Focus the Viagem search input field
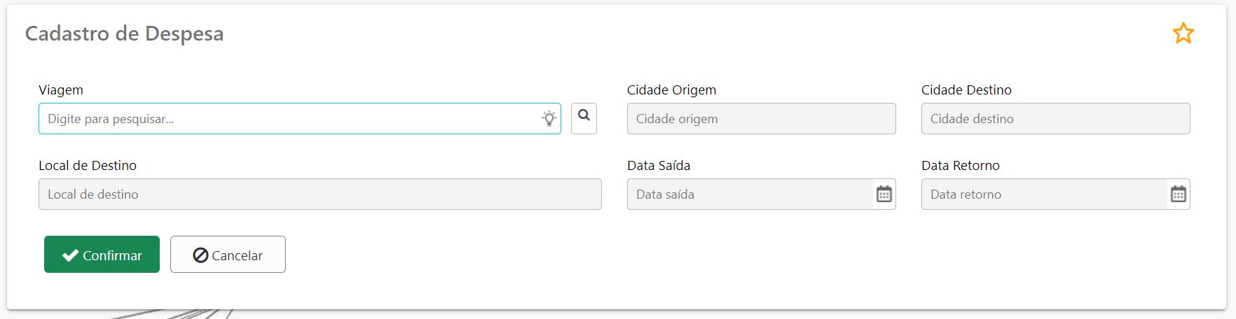The image size is (1236, 319). (300, 119)
